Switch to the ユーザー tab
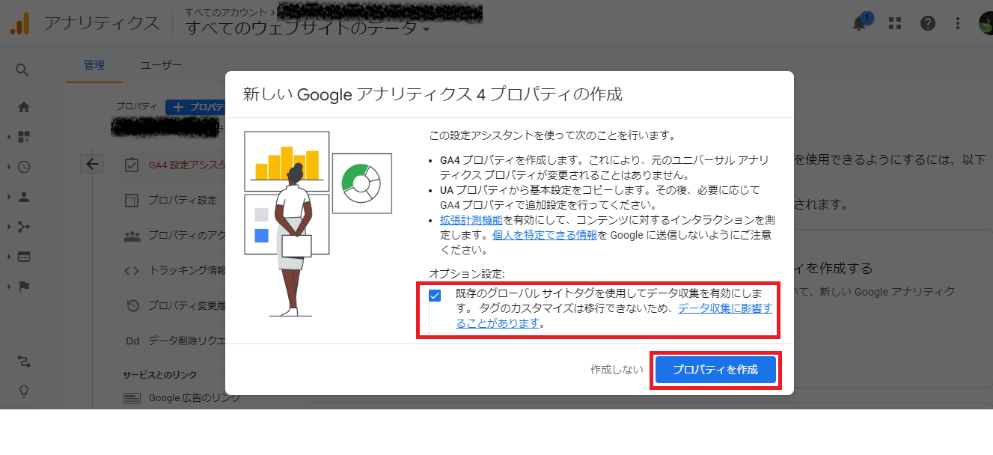The height and width of the screenshot is (455, 993). tap(161, 65)
